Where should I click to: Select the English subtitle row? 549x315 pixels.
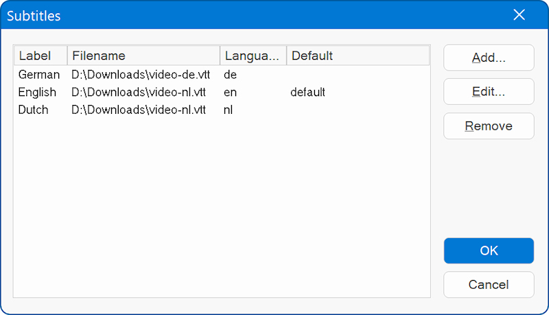tap(38, 92)
